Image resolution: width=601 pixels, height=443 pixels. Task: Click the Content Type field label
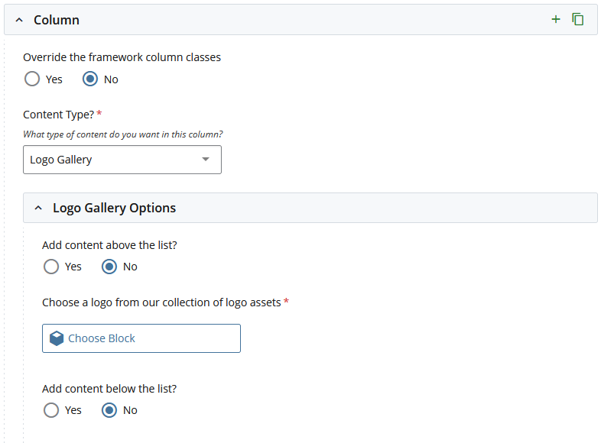58,114
